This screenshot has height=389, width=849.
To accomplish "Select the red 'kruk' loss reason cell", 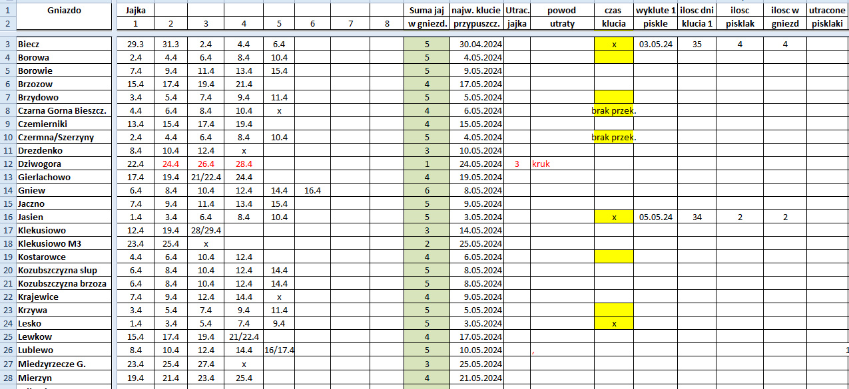I will click(x=562, y=164).
